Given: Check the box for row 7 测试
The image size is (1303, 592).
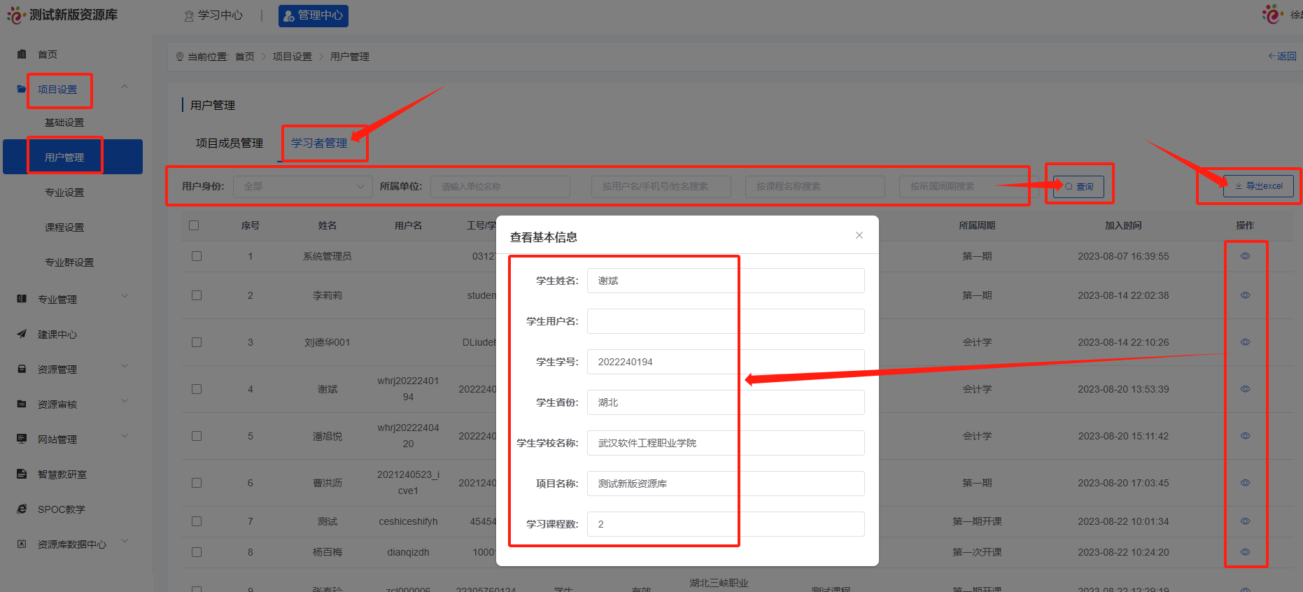Looking at the screenshot, I should click(197, 521).
